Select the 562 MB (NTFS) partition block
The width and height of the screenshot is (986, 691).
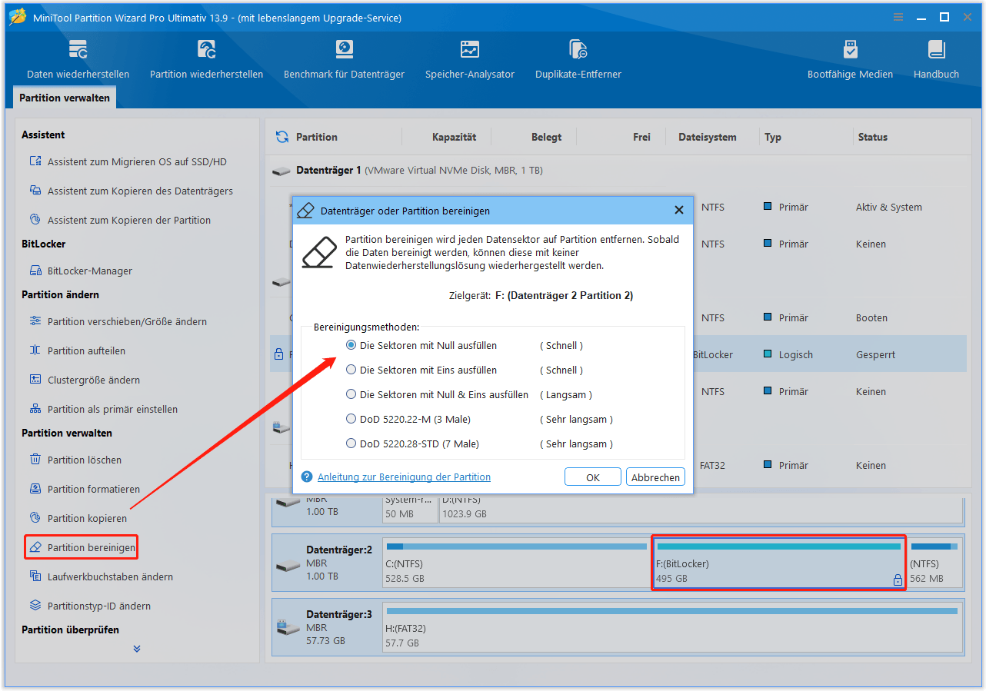click(934, 563)
